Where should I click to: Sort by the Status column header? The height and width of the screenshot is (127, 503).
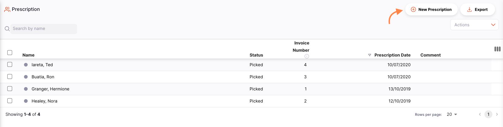[x=256, y=55]
